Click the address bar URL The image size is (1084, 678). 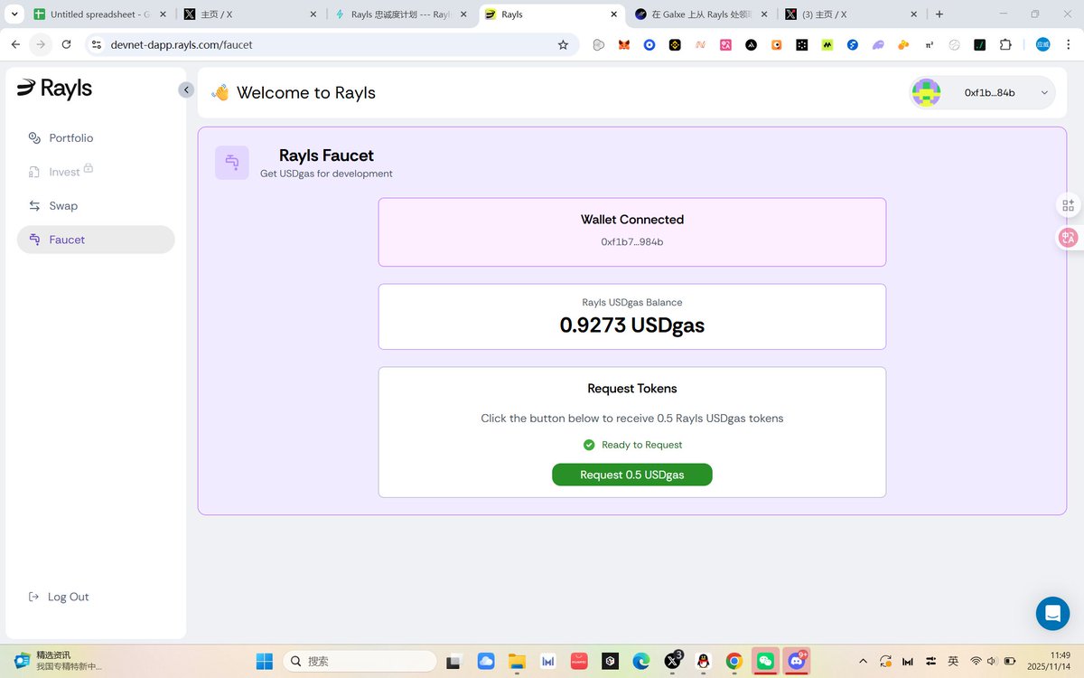click(x=182, y=44)
